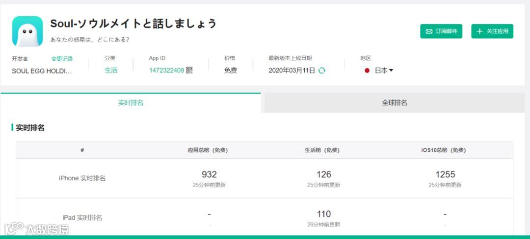
Task: Open the 变更记录 change log link
Action: coord(62,59)
